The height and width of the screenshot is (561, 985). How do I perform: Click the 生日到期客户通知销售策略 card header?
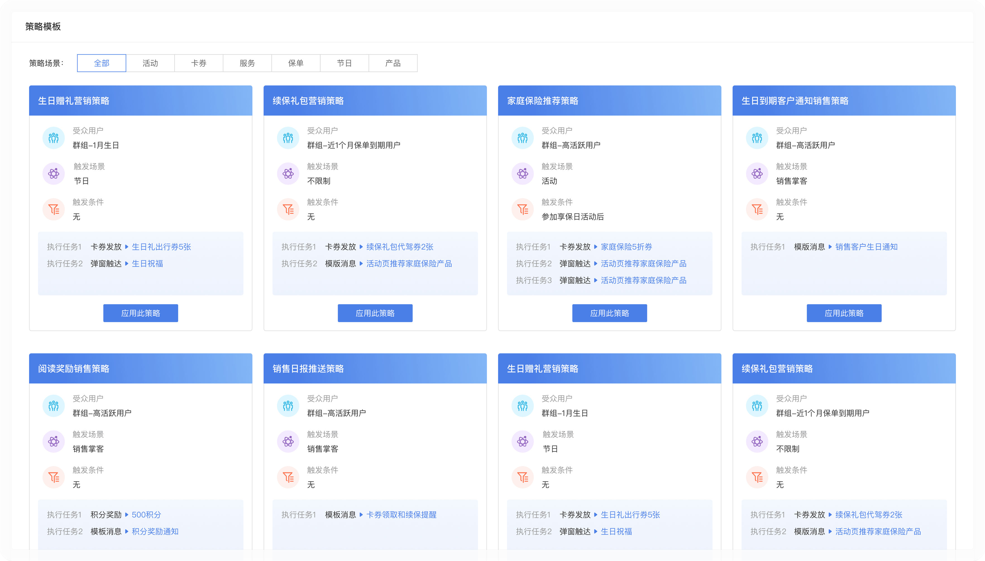(x=844, y=100)
